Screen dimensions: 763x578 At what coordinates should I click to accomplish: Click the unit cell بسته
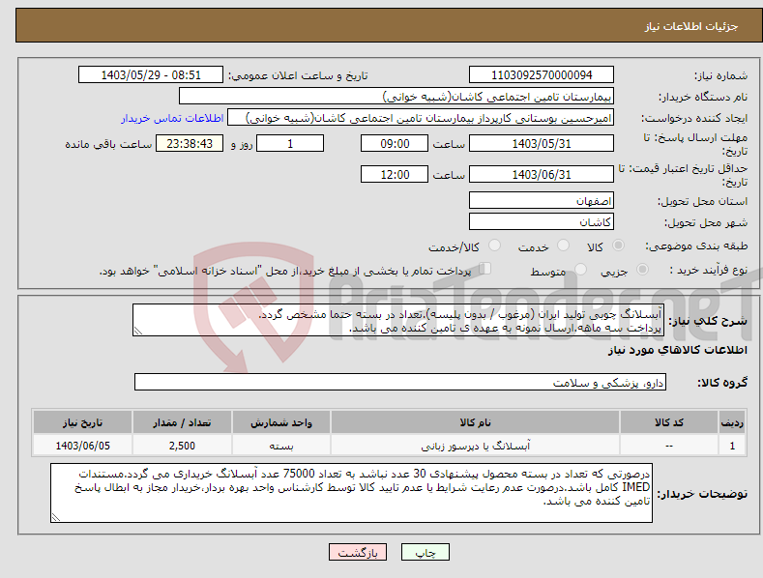tap(281, 446)
